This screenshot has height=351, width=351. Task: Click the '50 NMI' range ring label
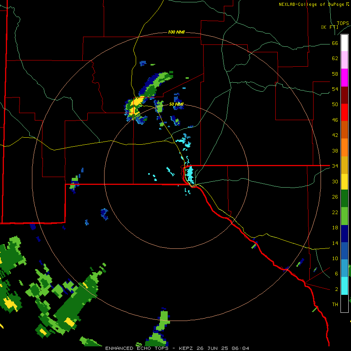176,104
